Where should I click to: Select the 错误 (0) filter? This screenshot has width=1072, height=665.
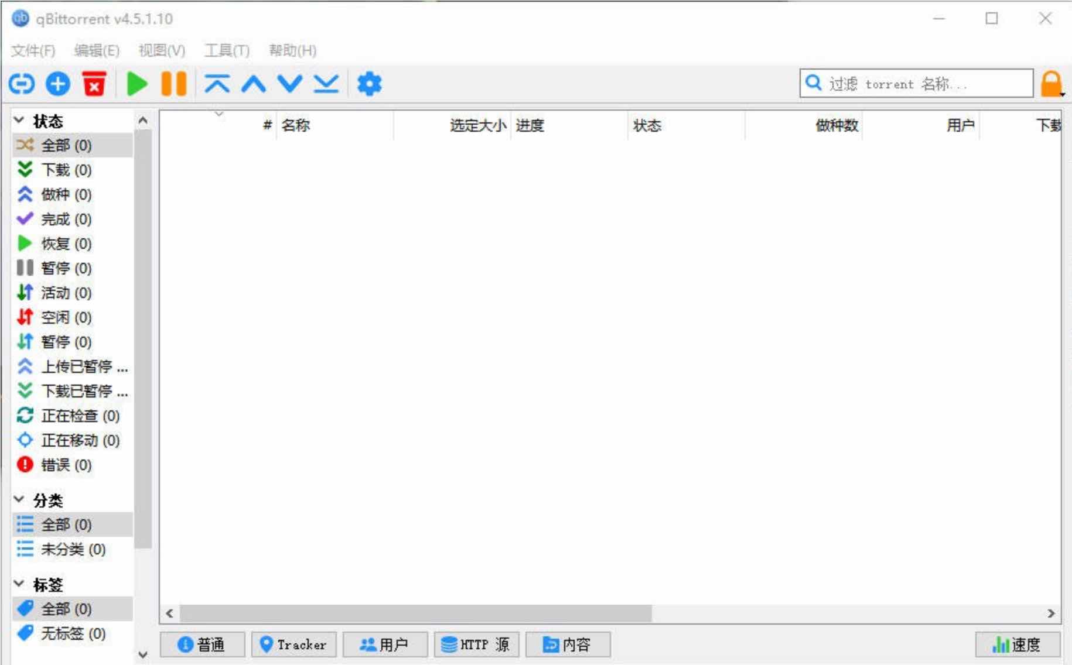73,465
